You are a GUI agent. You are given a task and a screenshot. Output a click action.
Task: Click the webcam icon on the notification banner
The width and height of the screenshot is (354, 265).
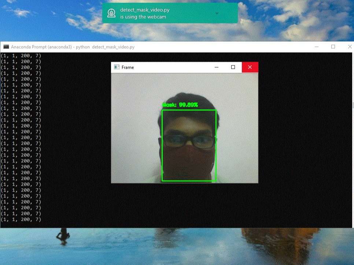pos(111,13)
